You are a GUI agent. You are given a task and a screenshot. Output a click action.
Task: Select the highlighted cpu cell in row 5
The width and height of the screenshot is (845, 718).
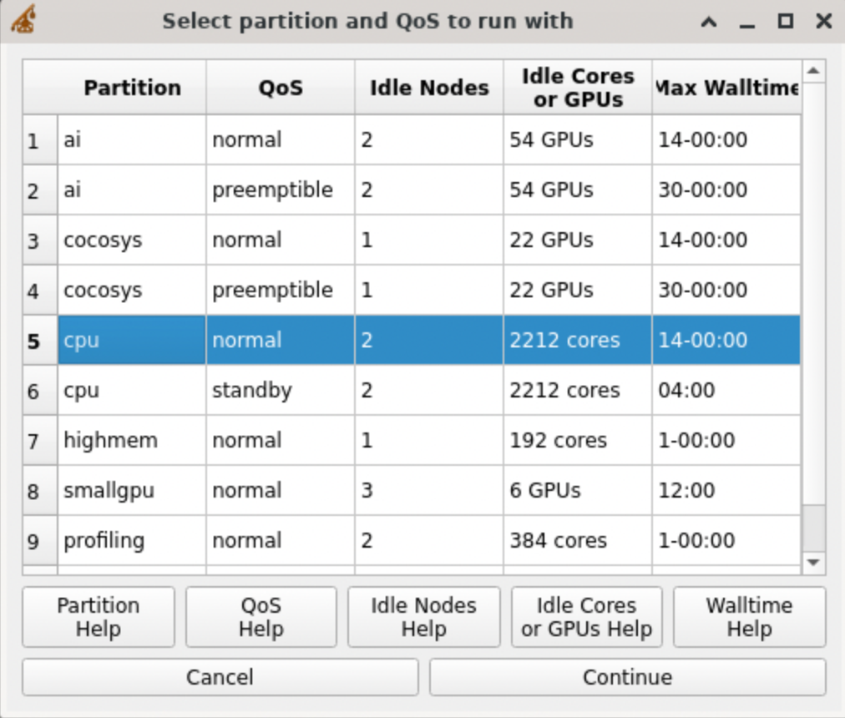coord(132,340)
